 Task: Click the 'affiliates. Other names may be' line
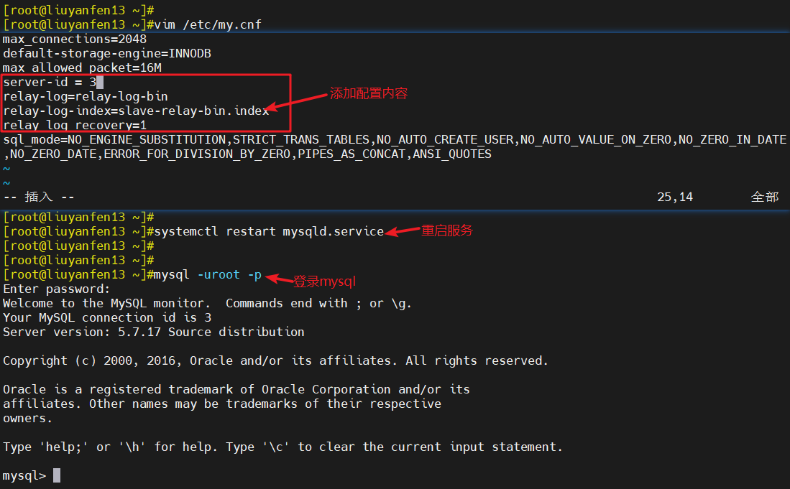221,404
